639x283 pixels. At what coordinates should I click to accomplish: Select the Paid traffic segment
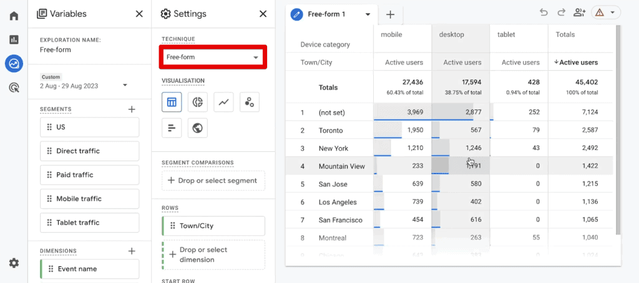click(x=90, y=175)
